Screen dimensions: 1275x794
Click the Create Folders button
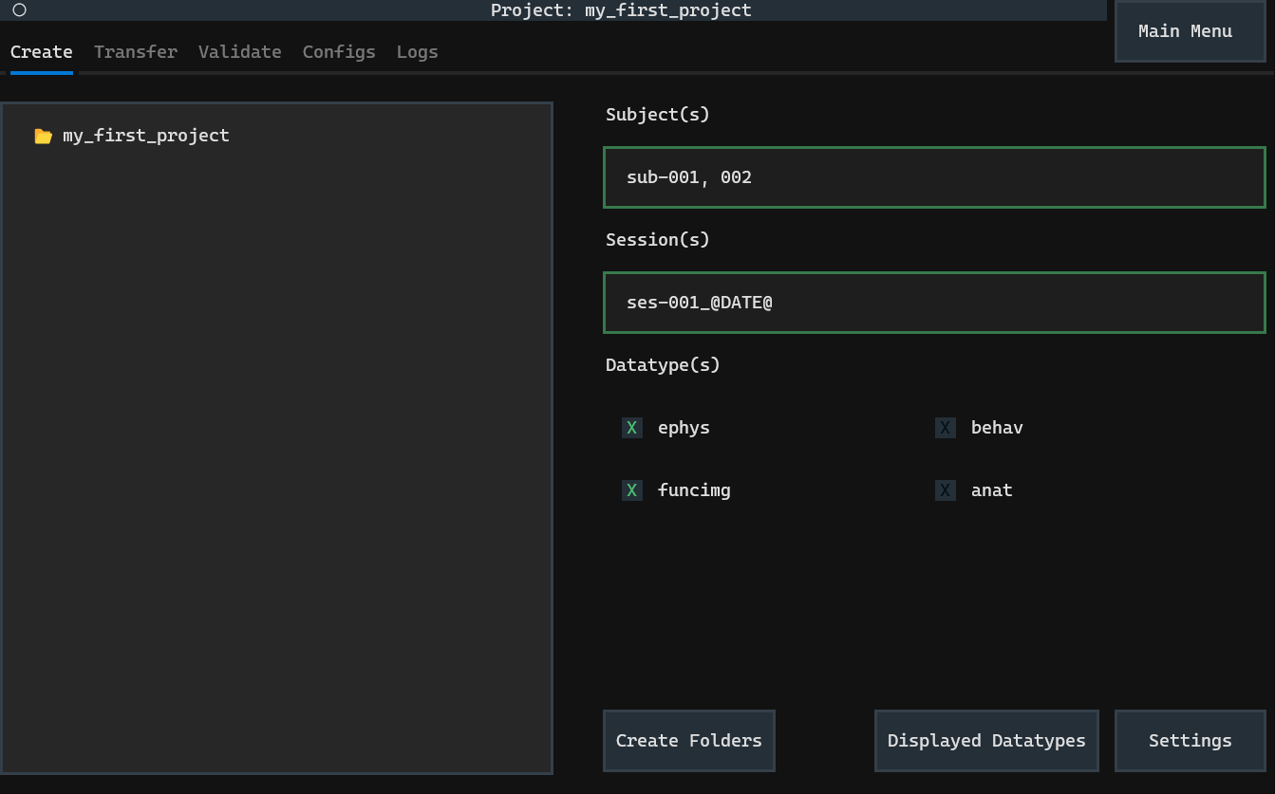[688, 741]
